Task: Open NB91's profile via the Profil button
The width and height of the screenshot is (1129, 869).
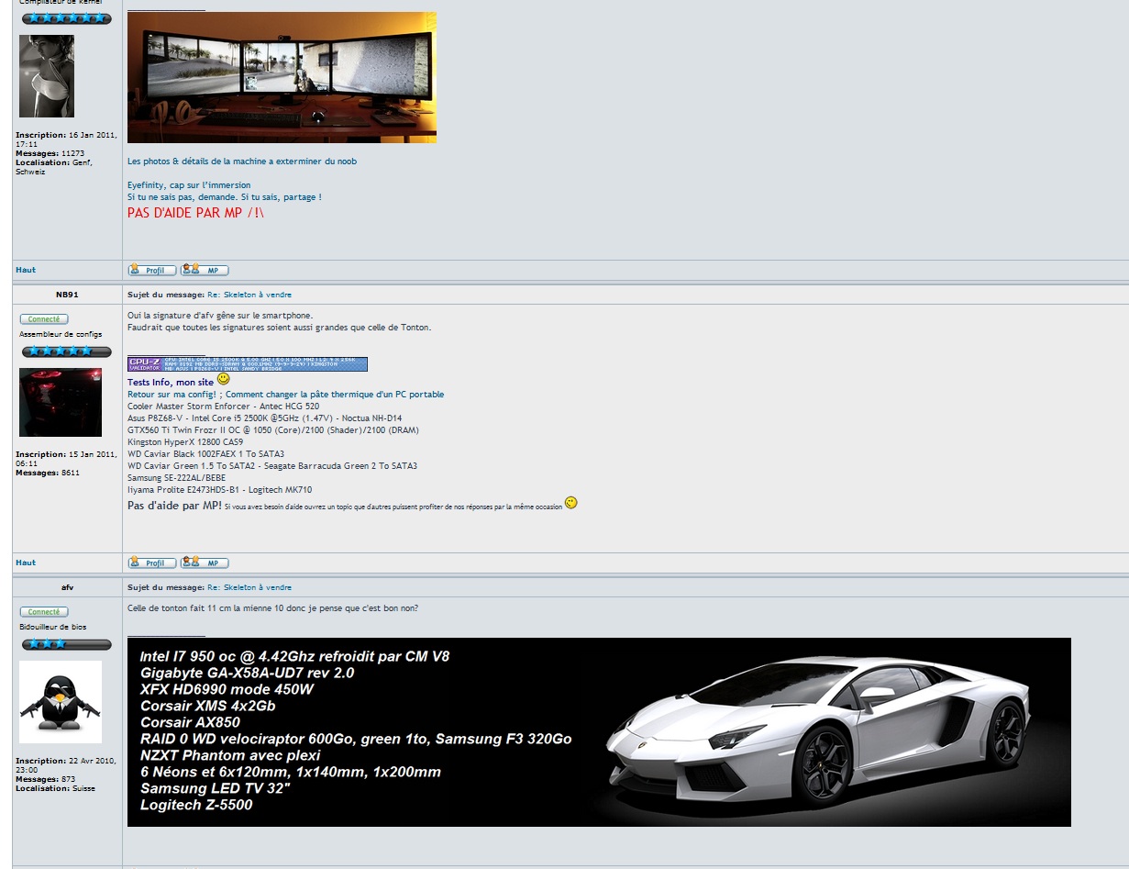Action: (x=151, y=563)
